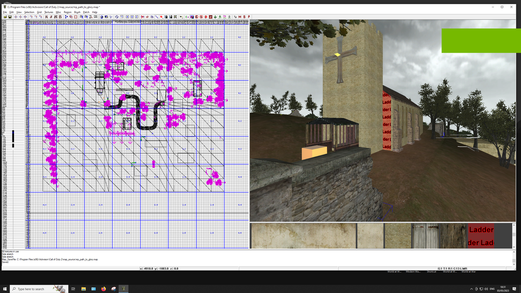Click the red D toolbar icon
521x293 pixels.
[206, 17]
